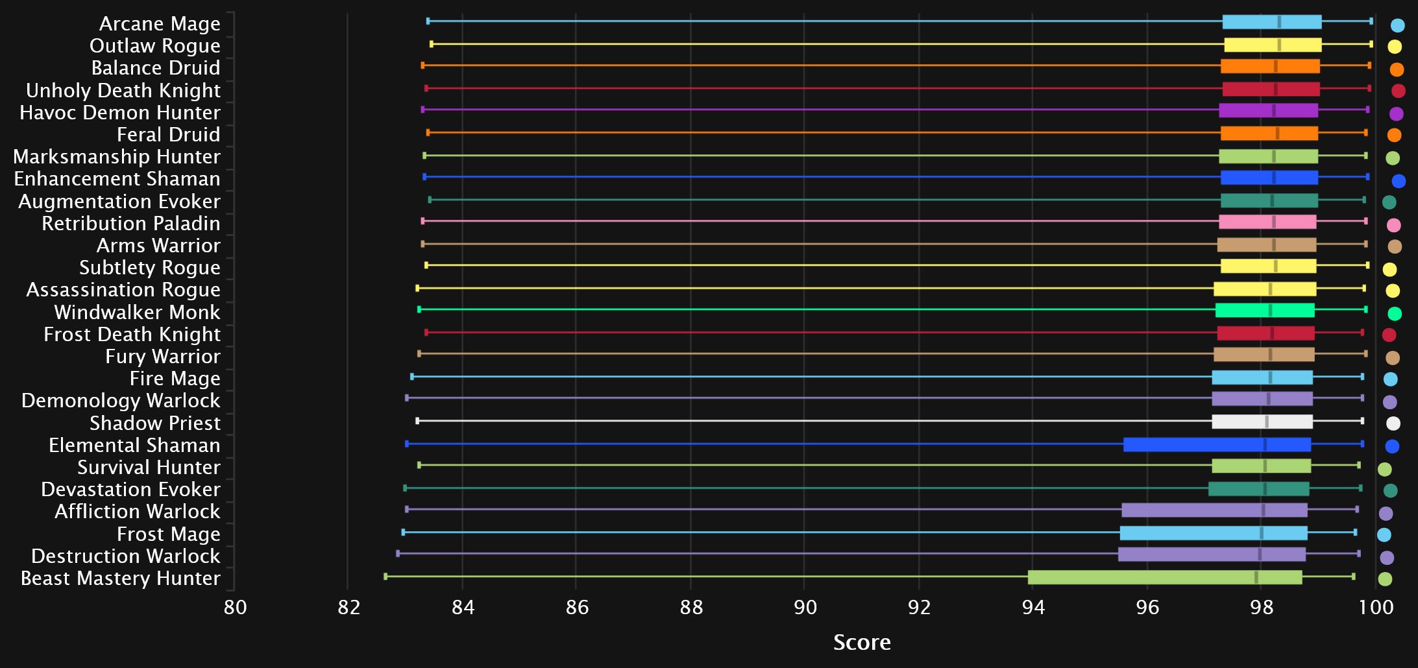Click the Beast Mastery Hunter outlier dot
The width and height of the screenshot is (1418, 668).
point(1385,579)
